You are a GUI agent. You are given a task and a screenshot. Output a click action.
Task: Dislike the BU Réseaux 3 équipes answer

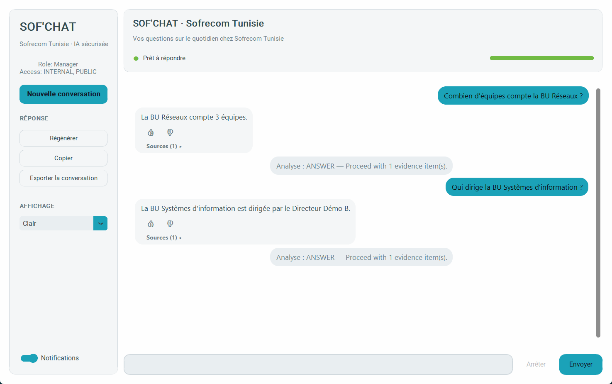click(170, 132)
